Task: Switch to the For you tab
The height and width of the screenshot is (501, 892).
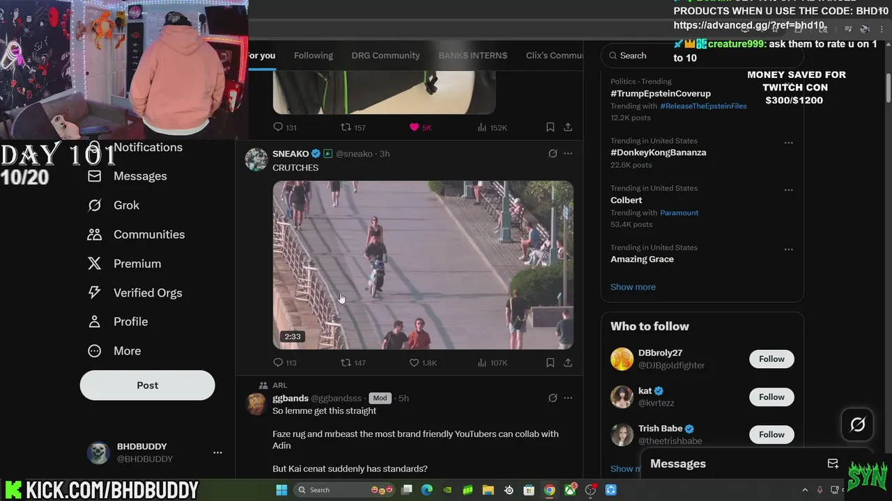Action: [262, 56]
